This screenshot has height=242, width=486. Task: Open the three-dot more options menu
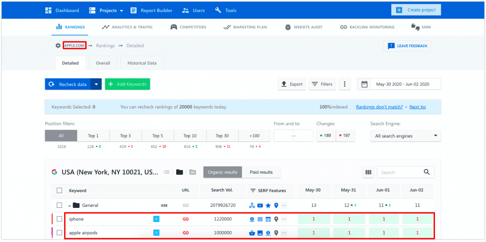pos(345,84)
